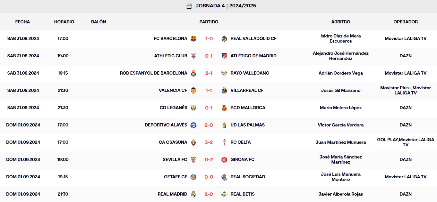Viewport: 437px width, 202px height.
Task: Click the Real Madrid crest
Action: pyautogui.click(x=193, y=194)
